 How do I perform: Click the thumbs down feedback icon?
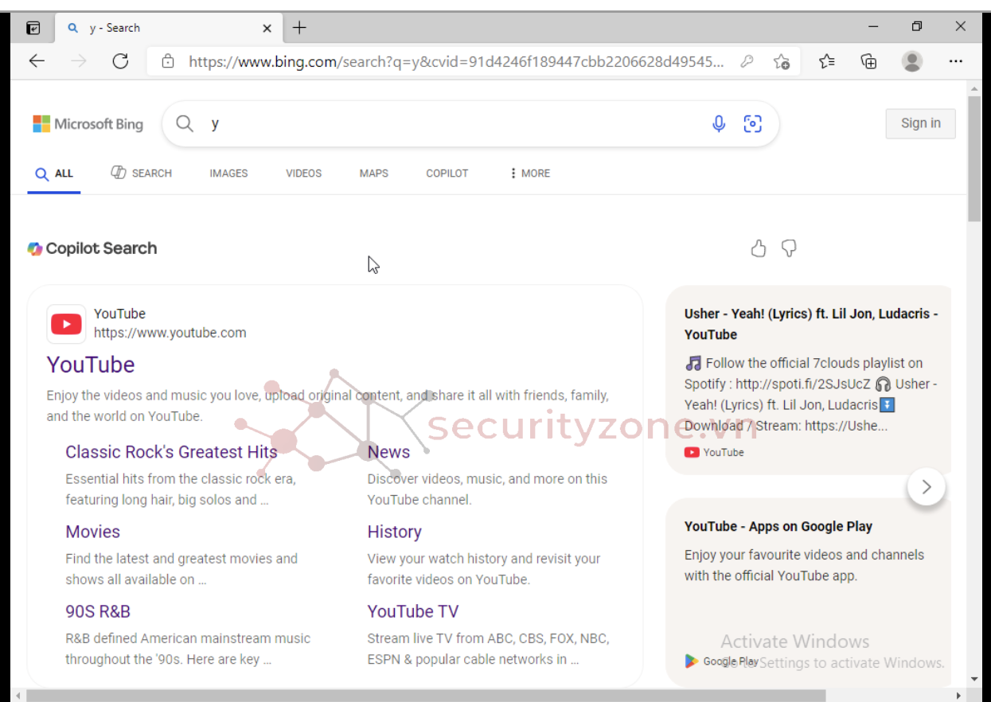(x=789, y=249)
